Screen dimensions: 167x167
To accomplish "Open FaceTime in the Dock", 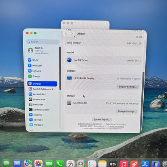I will tap(49, 163).
